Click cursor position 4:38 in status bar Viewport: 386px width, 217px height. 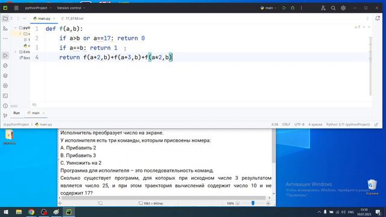pos(274,125)
